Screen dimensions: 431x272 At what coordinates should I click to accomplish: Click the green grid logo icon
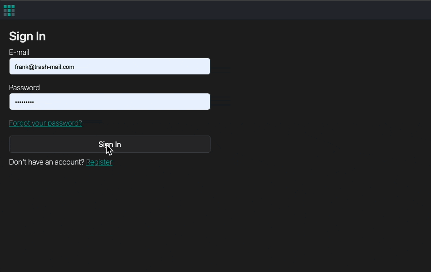9,10
